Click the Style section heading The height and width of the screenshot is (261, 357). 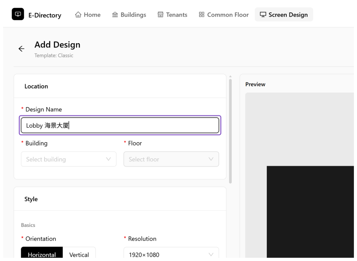[31, 199]
